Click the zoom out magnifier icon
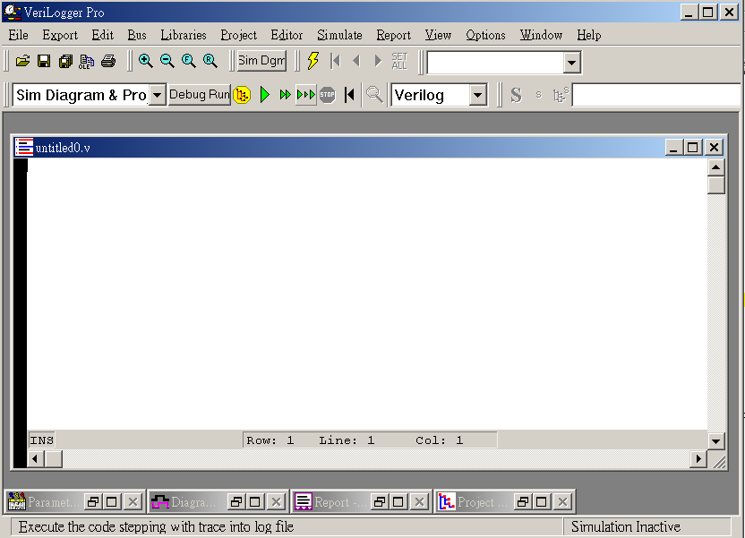This screenshot has height=538, width=745. click(167, 61)
